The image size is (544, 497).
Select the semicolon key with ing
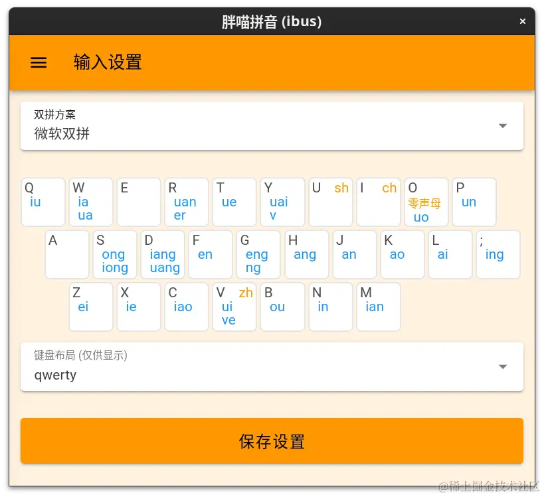(498, 254)
